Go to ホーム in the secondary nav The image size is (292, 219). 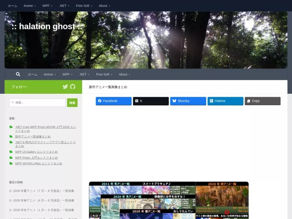pyautogui.click(x=32, y=74)
